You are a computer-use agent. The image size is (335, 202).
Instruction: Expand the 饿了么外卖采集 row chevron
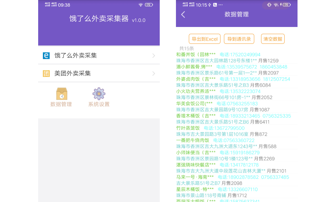(x=154, y=56)
